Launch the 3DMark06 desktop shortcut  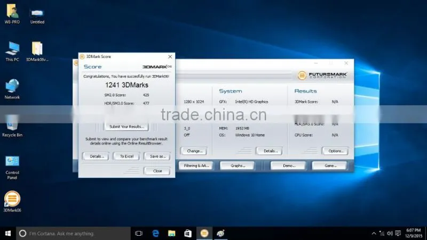(12, 202)
